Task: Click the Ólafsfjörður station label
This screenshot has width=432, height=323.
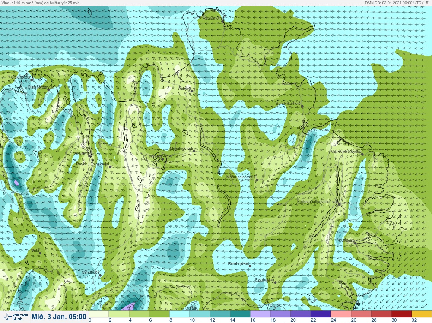Action: (38, 87)
